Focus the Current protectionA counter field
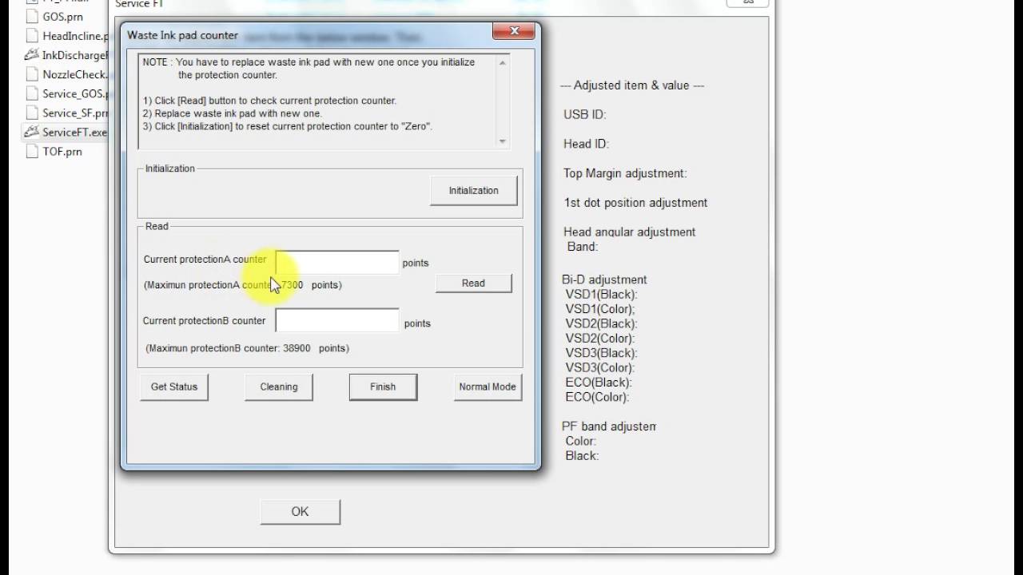This screenshot has height=575, width=1023. click(337, 262)
